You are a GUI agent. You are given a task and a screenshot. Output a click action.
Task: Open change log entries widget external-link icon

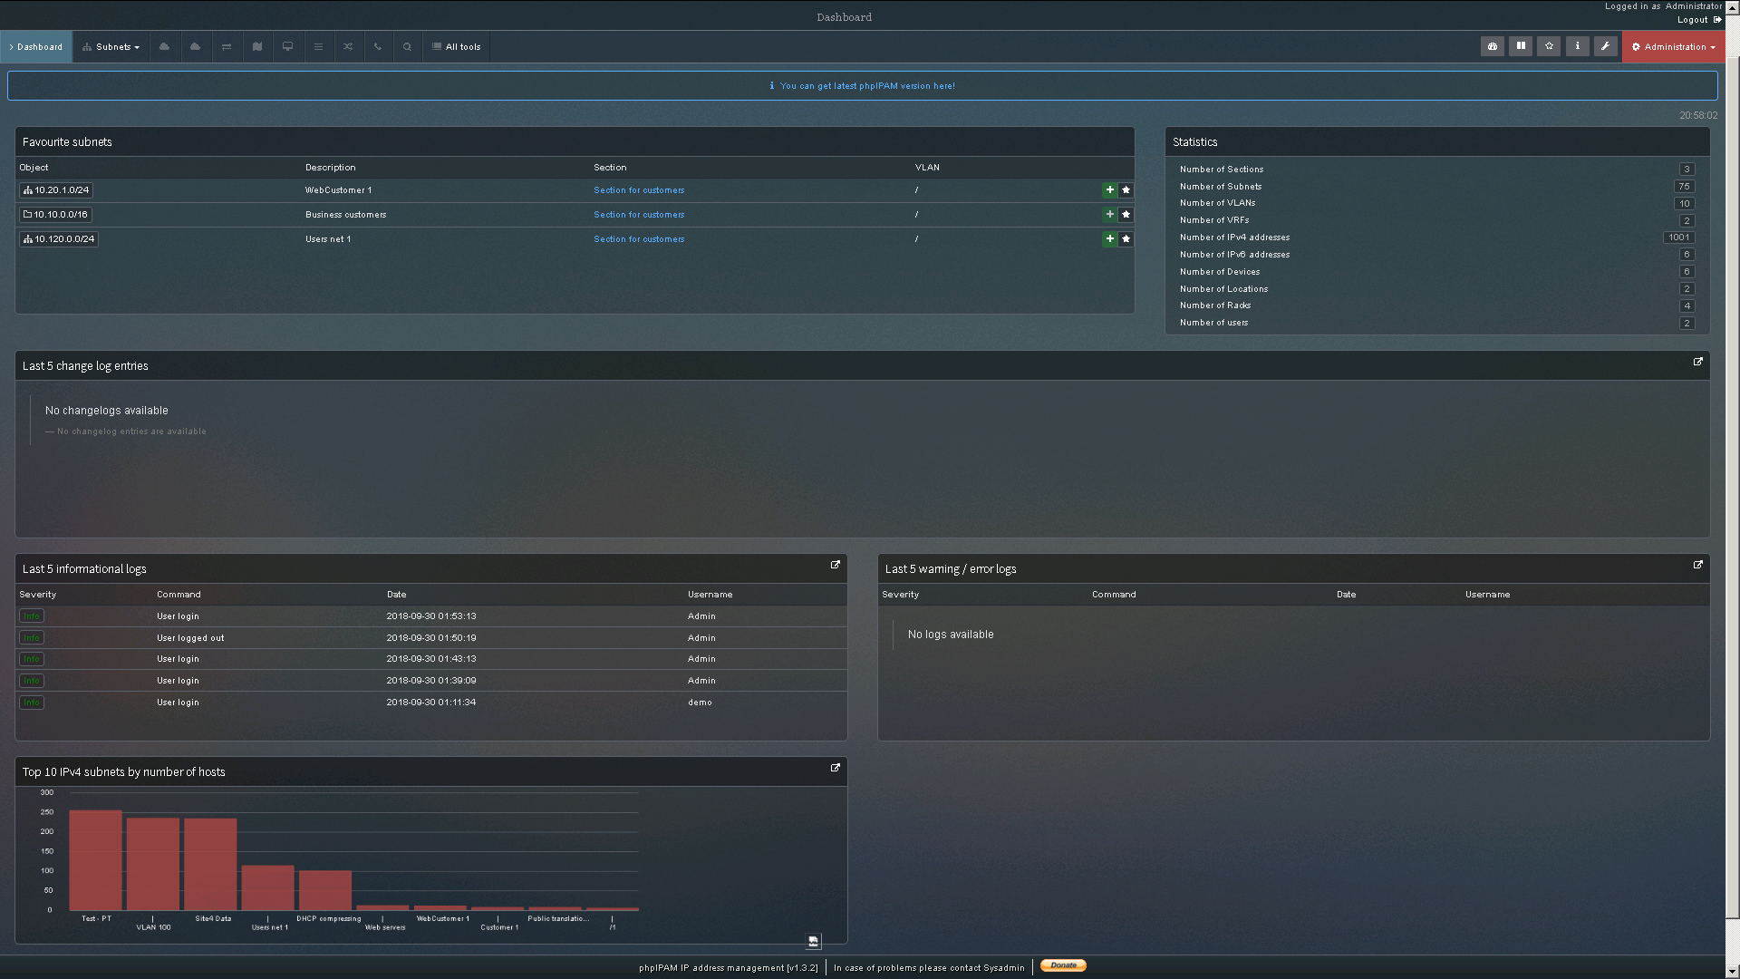[x=1697, y=362]
